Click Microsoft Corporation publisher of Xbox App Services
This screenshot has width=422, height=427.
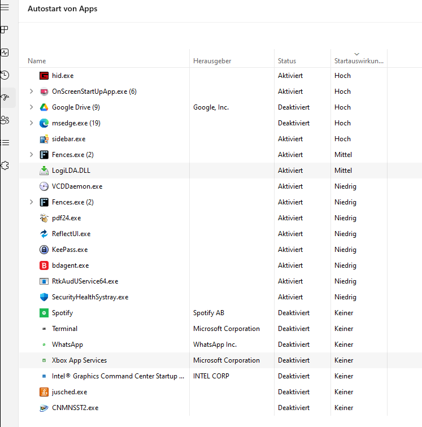(x=227, y=360)
